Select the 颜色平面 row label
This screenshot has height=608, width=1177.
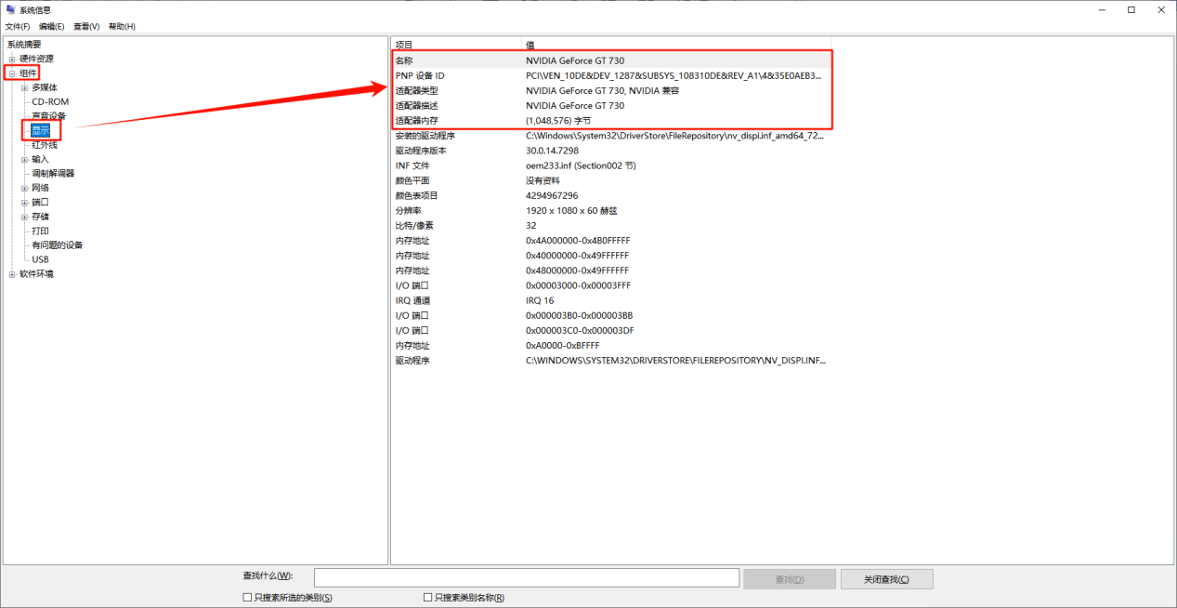(x=412, y=180)
